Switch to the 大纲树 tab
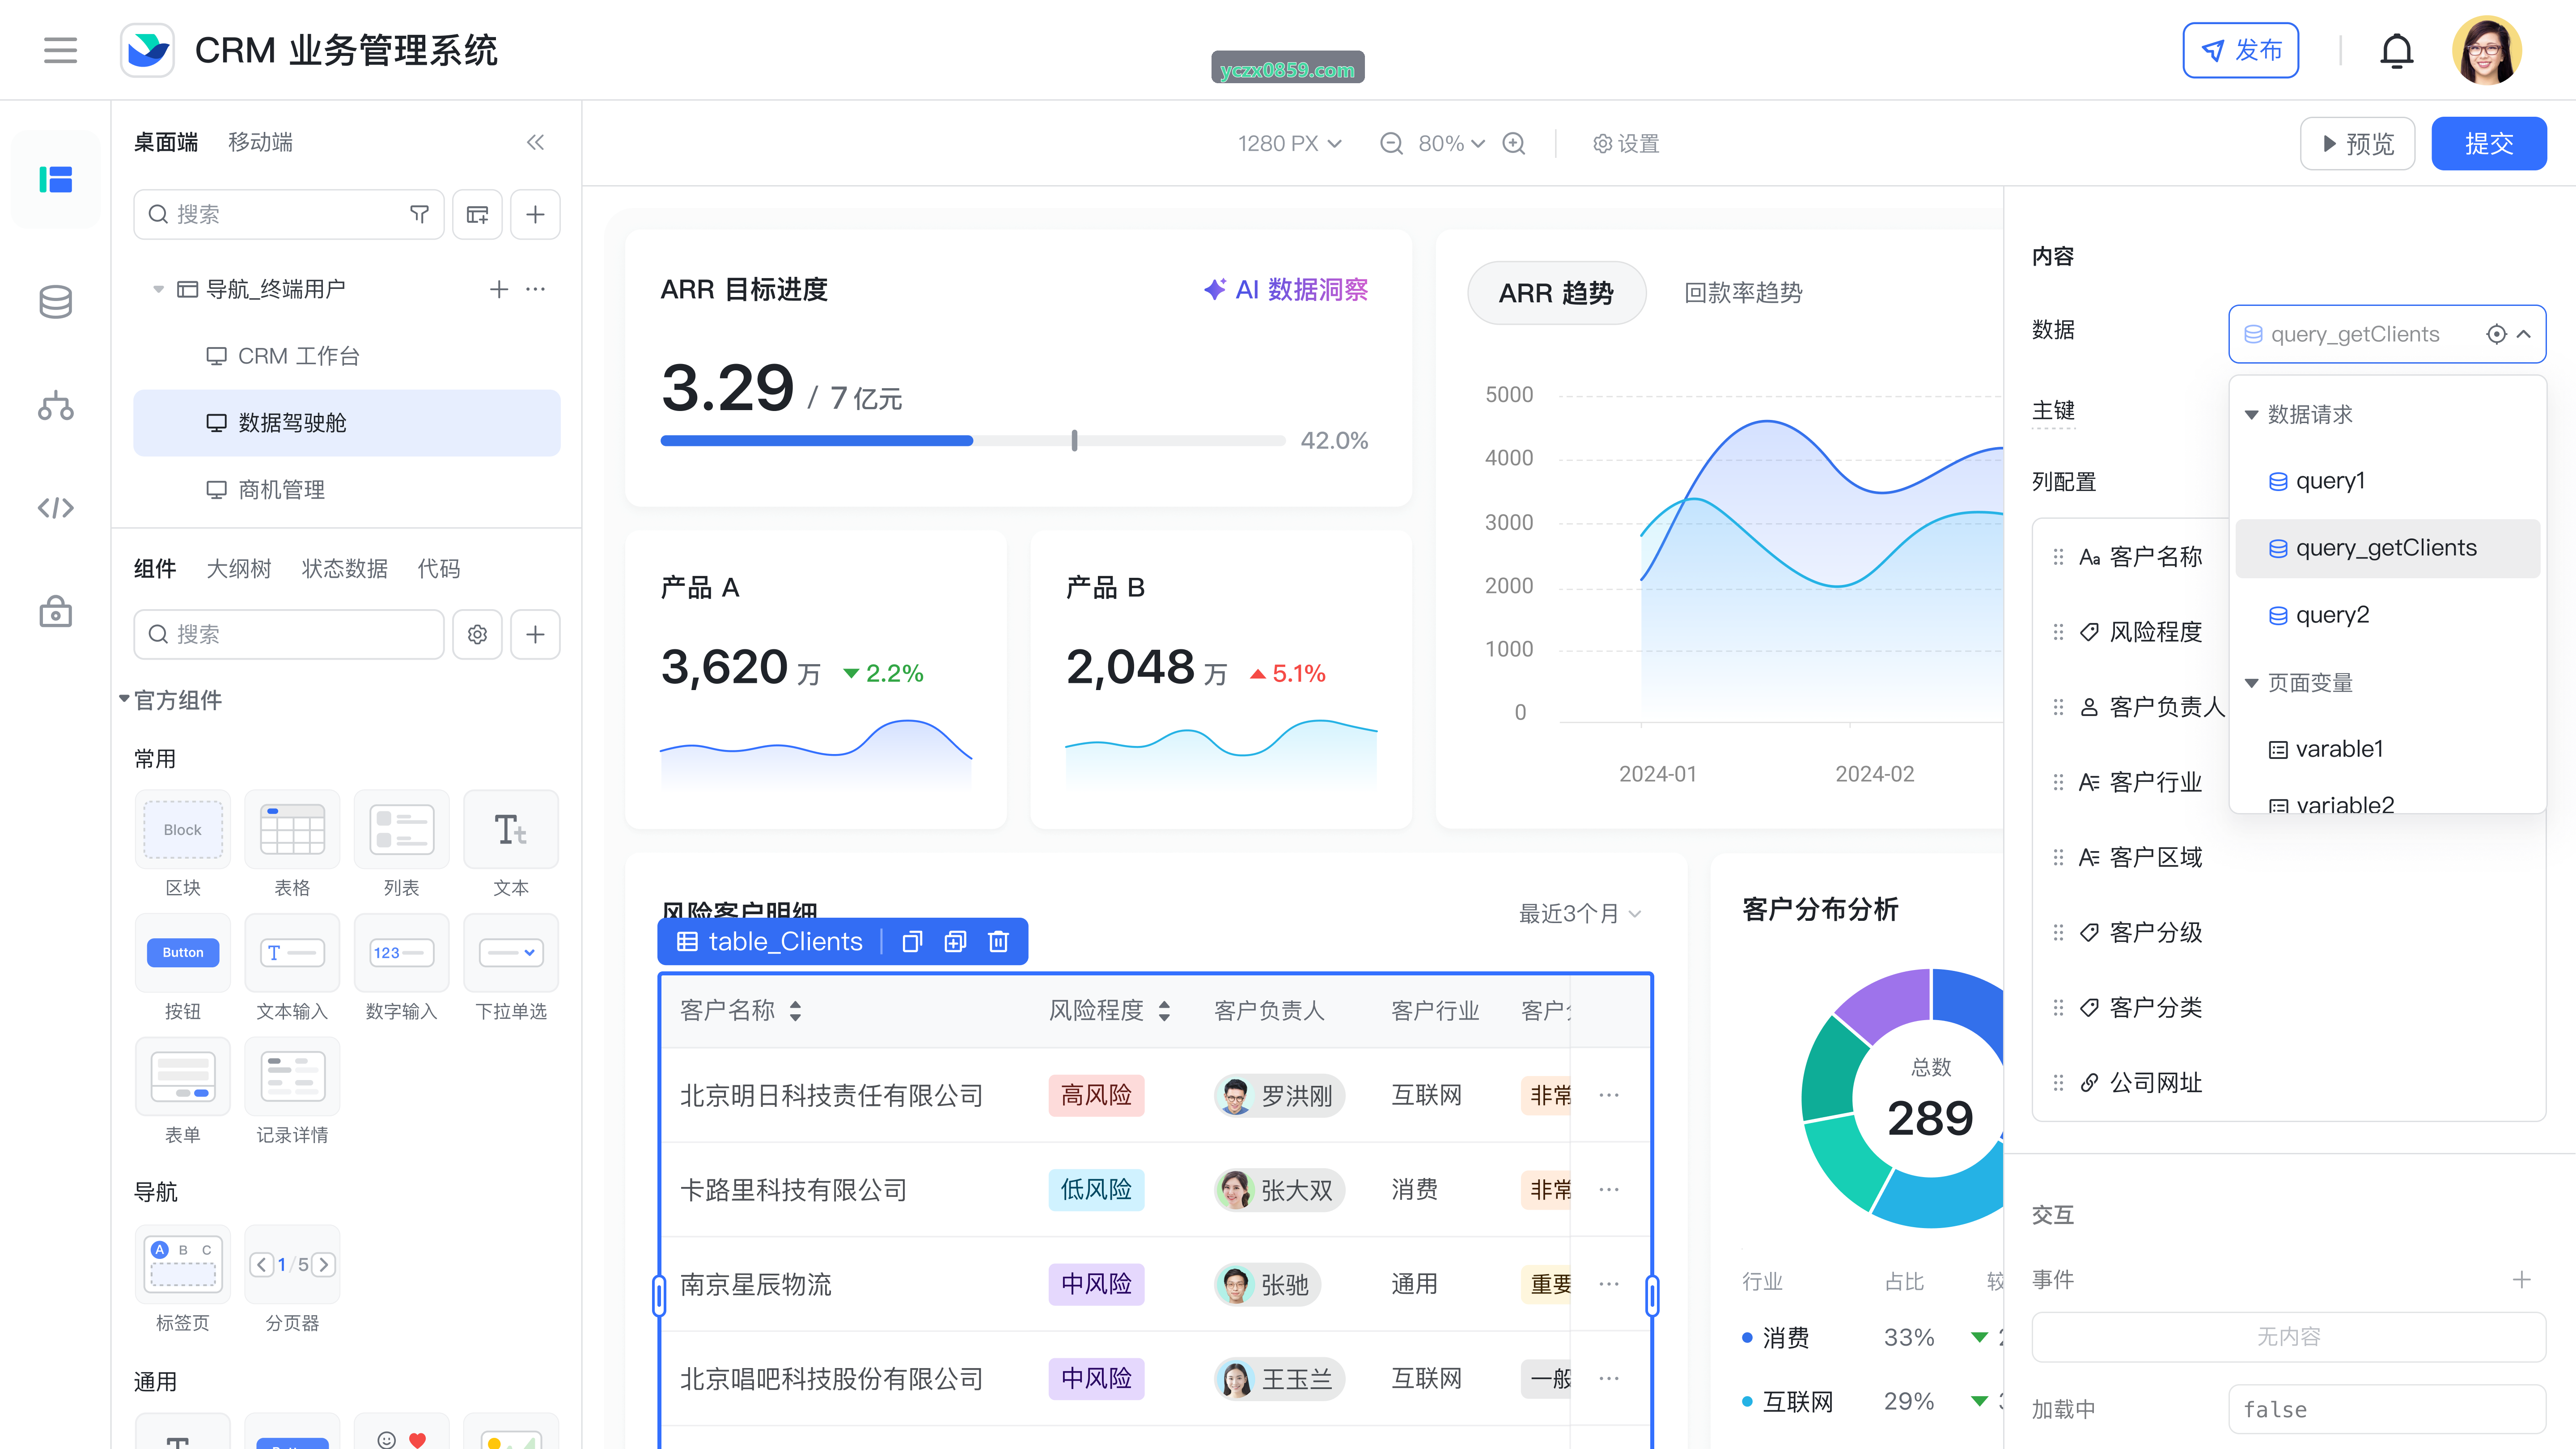The width and height of the screenshot is (2576, 1449). click(239, 569)
